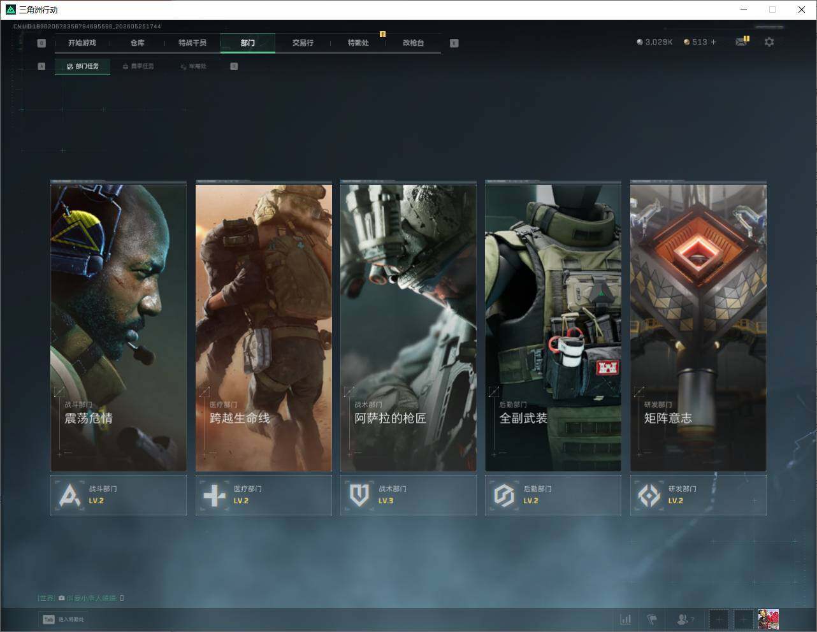Switch to the 仓库 tab
The width and height of the screenshot is (817, 632).
click(x=137, y=43)
